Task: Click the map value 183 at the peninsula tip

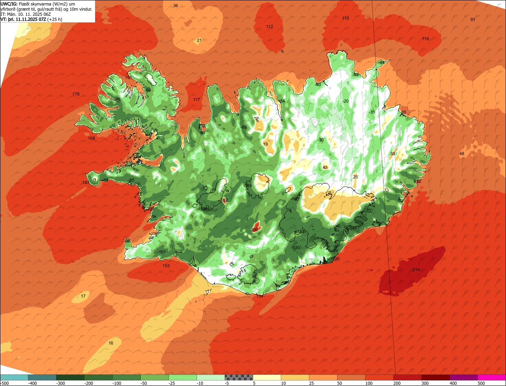Action: [x=86, y=183]
